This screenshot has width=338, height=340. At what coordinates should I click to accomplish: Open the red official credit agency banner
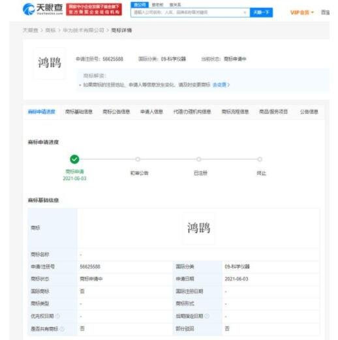tap(94, 10)
